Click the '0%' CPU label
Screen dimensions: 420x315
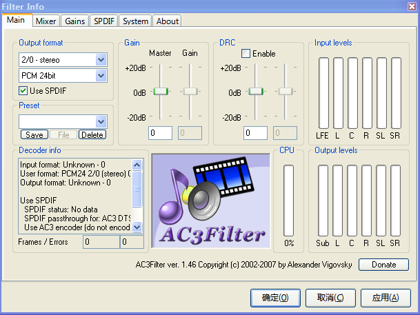[289, 243]
